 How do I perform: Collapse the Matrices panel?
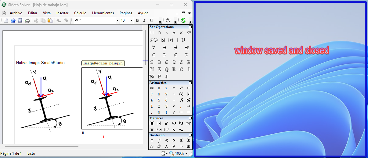coord(190,118)
